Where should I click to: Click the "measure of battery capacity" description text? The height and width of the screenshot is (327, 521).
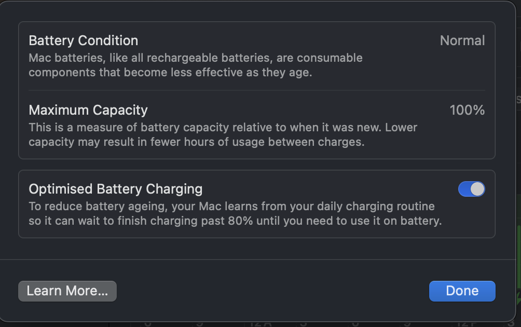[156, 127]
